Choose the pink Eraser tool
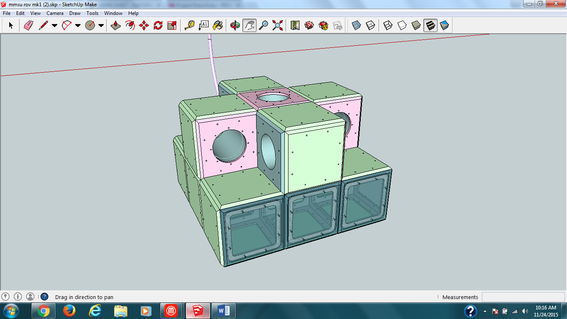Viewport: 567px width, 319px height. pos(28,26)
